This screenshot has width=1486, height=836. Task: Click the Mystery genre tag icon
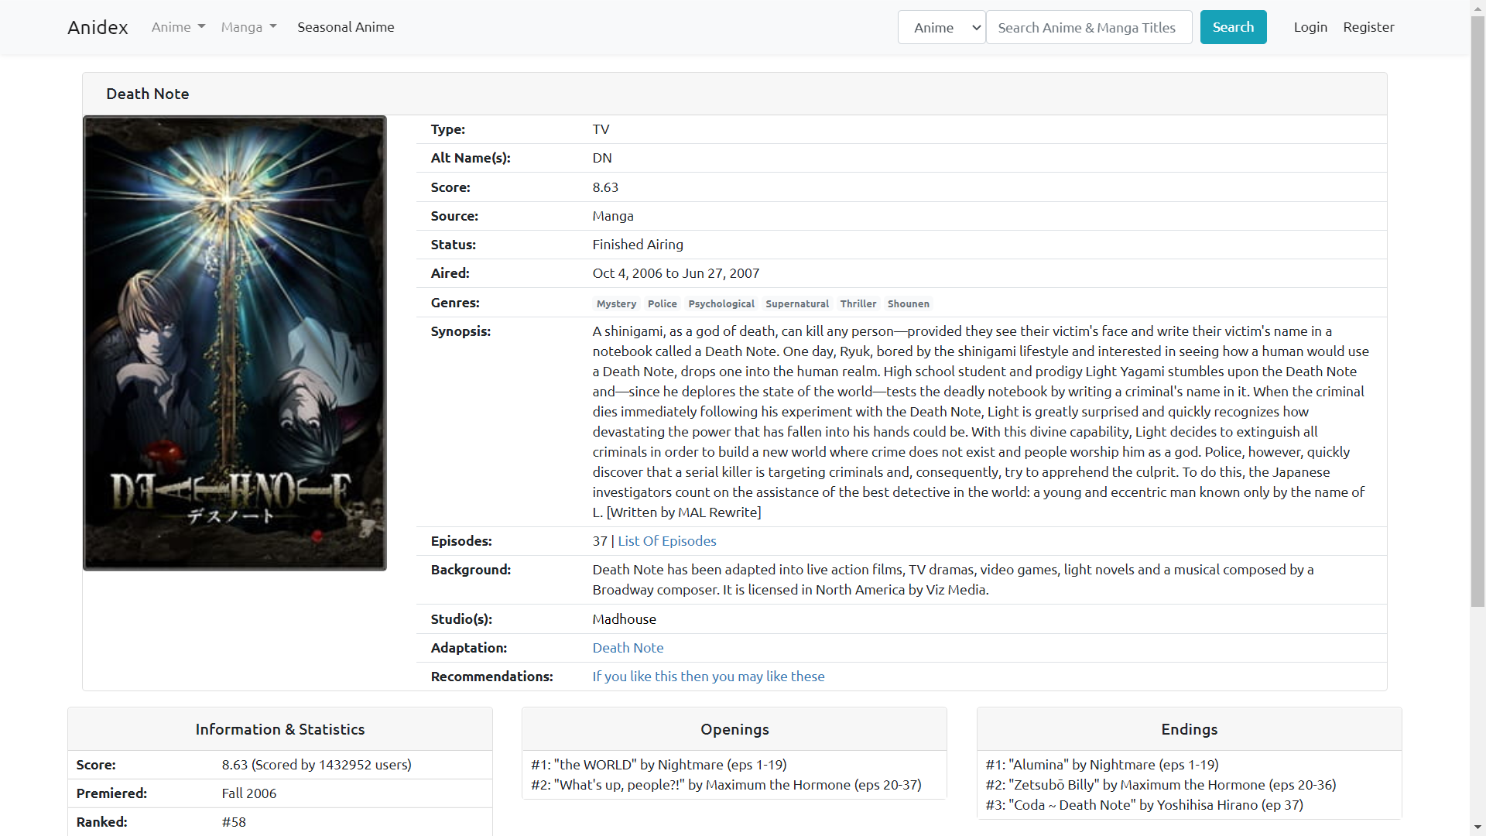[x=615, y=303]
